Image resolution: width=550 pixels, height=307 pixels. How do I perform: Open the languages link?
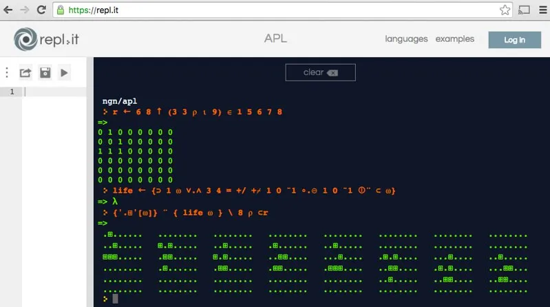(406, 39)
